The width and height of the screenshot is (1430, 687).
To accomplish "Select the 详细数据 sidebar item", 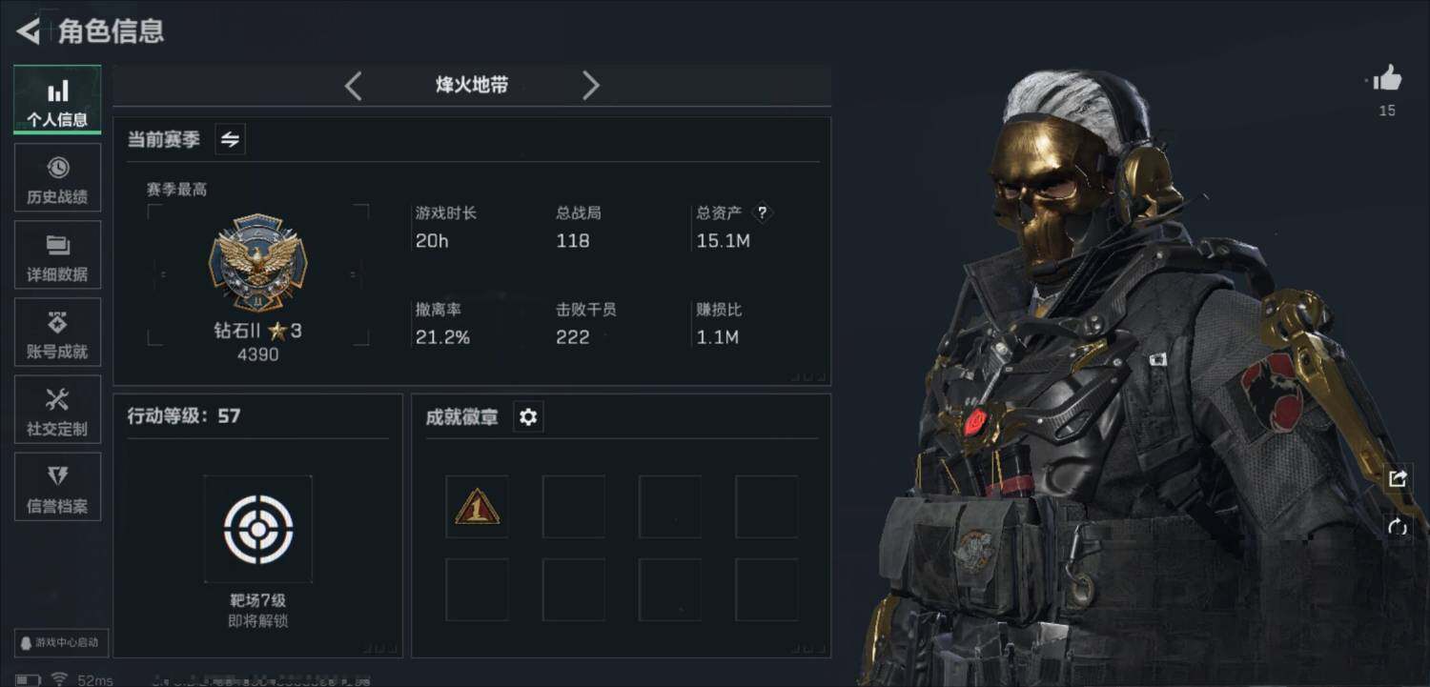I will click(x=57, y=255).
